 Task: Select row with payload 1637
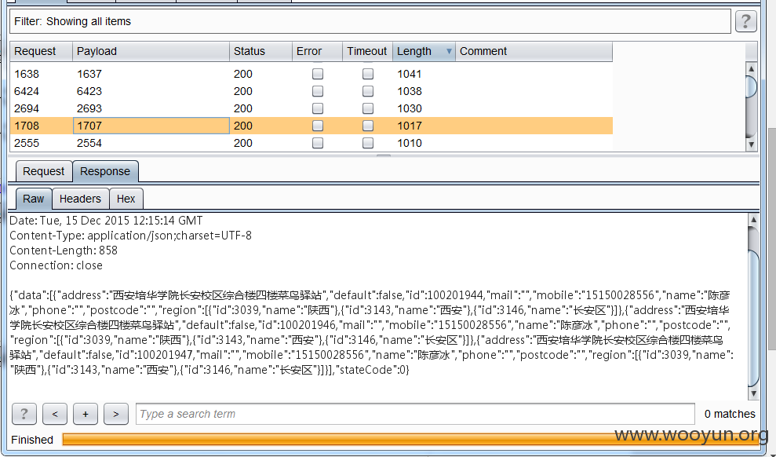pos(311,74)
